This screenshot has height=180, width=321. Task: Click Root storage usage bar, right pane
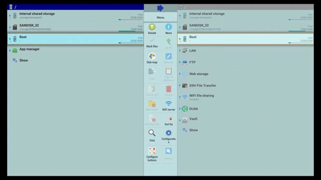pyautogui.click(x=301, y=43)
